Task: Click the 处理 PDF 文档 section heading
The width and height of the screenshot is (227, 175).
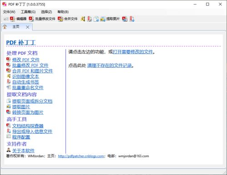Action: 22,53
